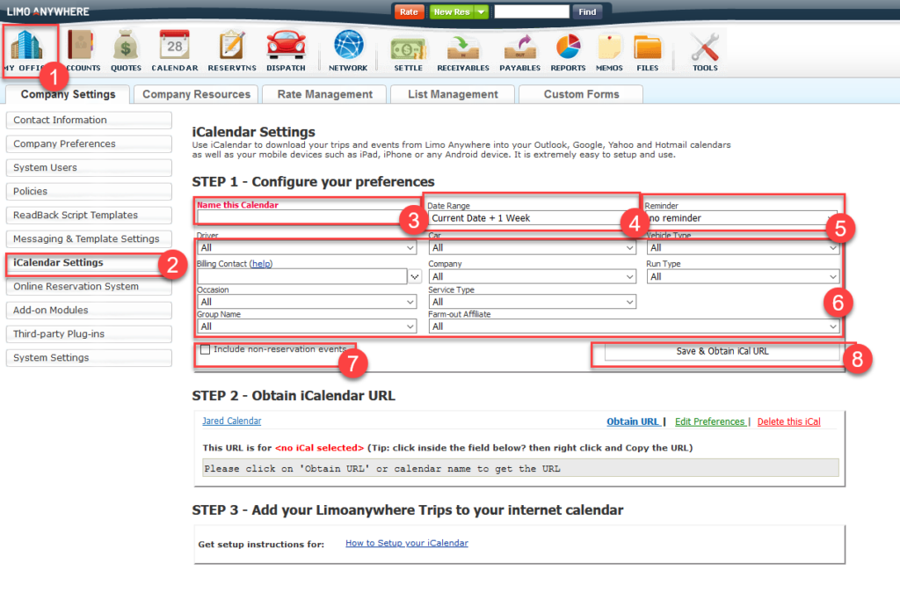Open the Files folder icon
The image size is (900, 615).
648,48
